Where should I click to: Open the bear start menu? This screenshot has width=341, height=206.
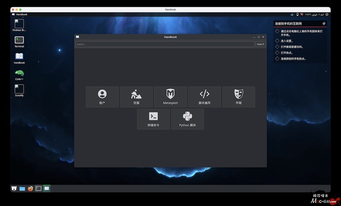tap(14, 188)
